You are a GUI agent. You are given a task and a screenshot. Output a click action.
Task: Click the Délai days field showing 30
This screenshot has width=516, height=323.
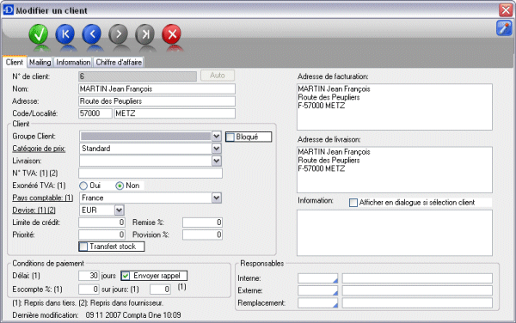[x=89, y=276]
